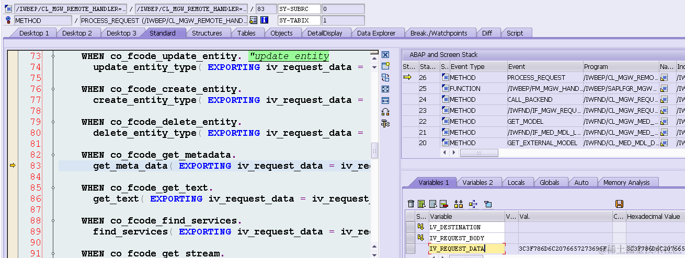The width and height of the screenshot is (685, 258).
Task: Click the row selector for LV_DESTINATION
Action: [410, 227]
